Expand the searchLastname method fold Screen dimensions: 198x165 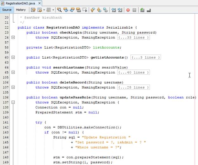pos(13,72)
